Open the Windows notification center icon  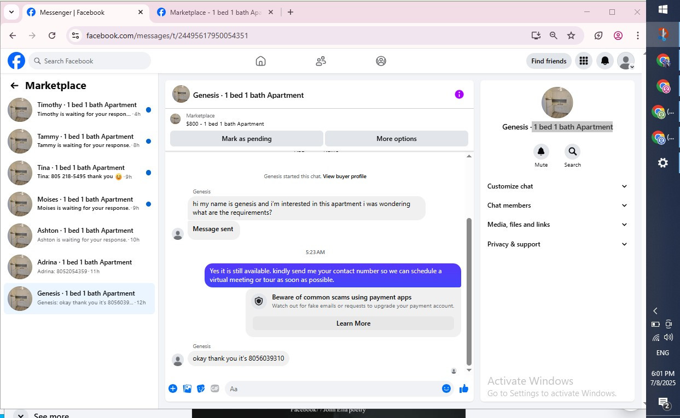click(x=664, y=403)
